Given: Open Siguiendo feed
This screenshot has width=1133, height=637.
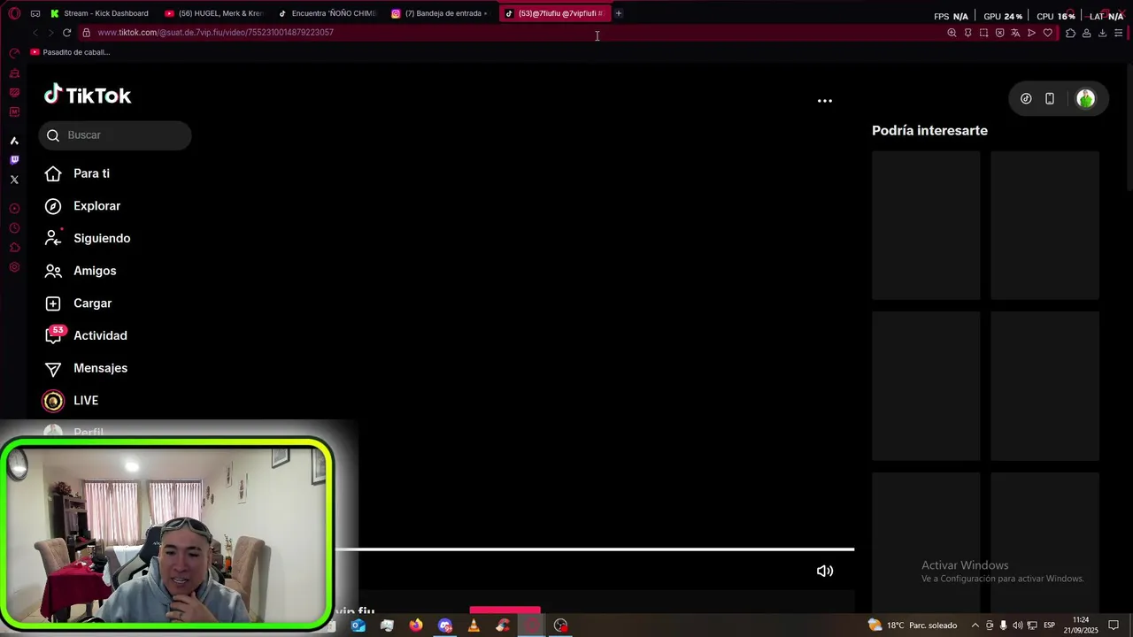Looking at the screenshot, I should (x=88, y=238).
